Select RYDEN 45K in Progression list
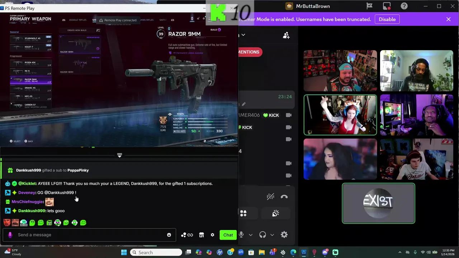 (x=31, y=63)
